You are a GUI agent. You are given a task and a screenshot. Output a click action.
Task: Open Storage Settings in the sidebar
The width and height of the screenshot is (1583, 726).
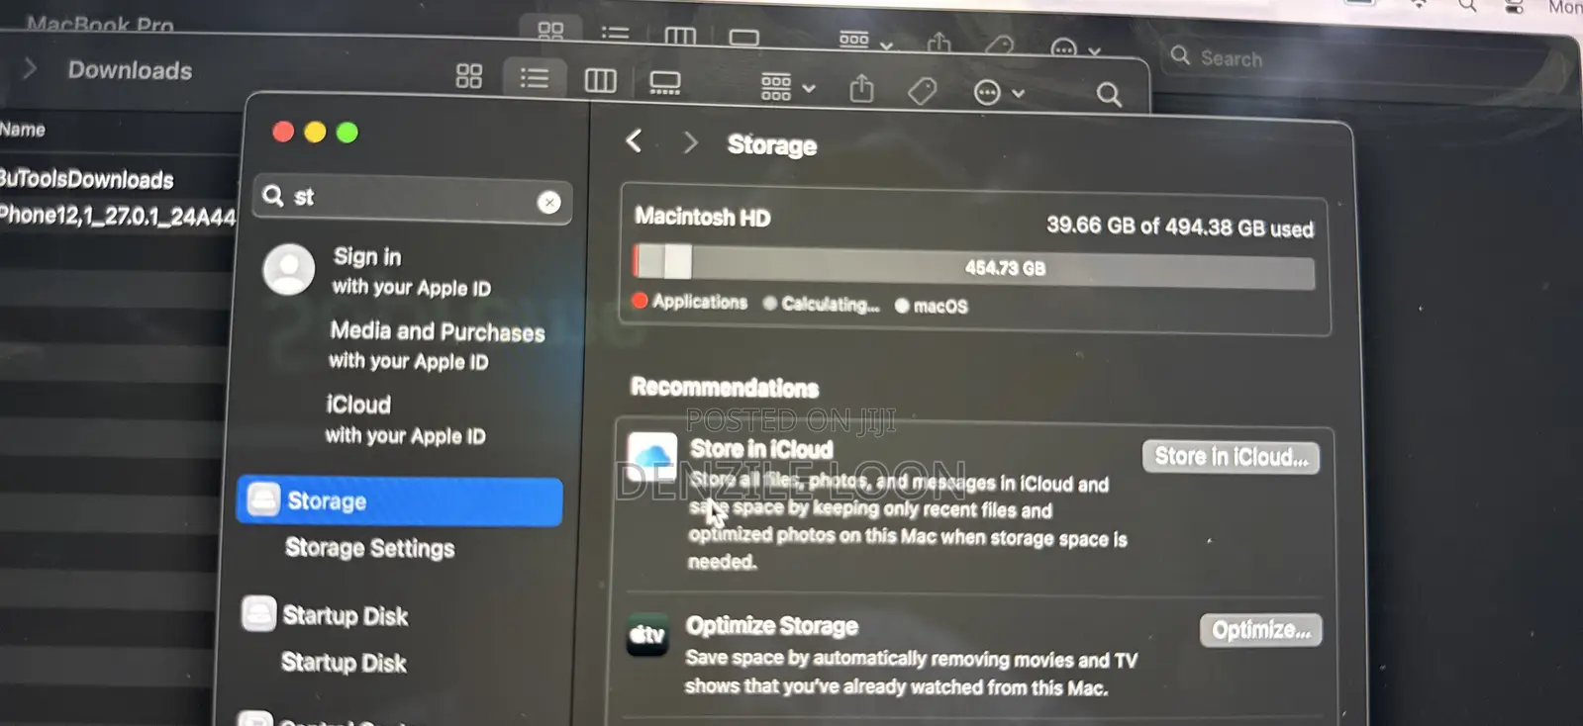pos(369,548)
